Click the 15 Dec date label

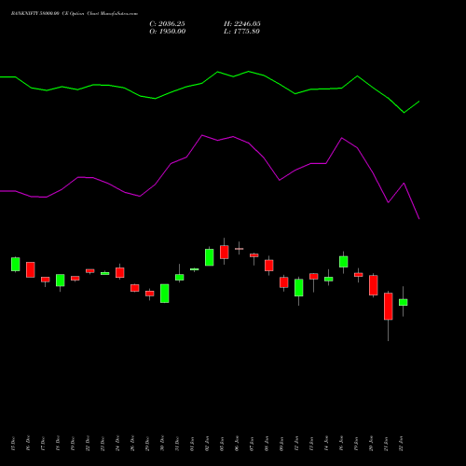coord(13,444)
